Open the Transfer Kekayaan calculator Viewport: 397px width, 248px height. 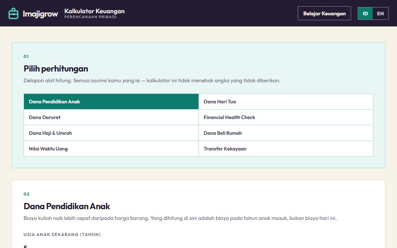[286, 148]
